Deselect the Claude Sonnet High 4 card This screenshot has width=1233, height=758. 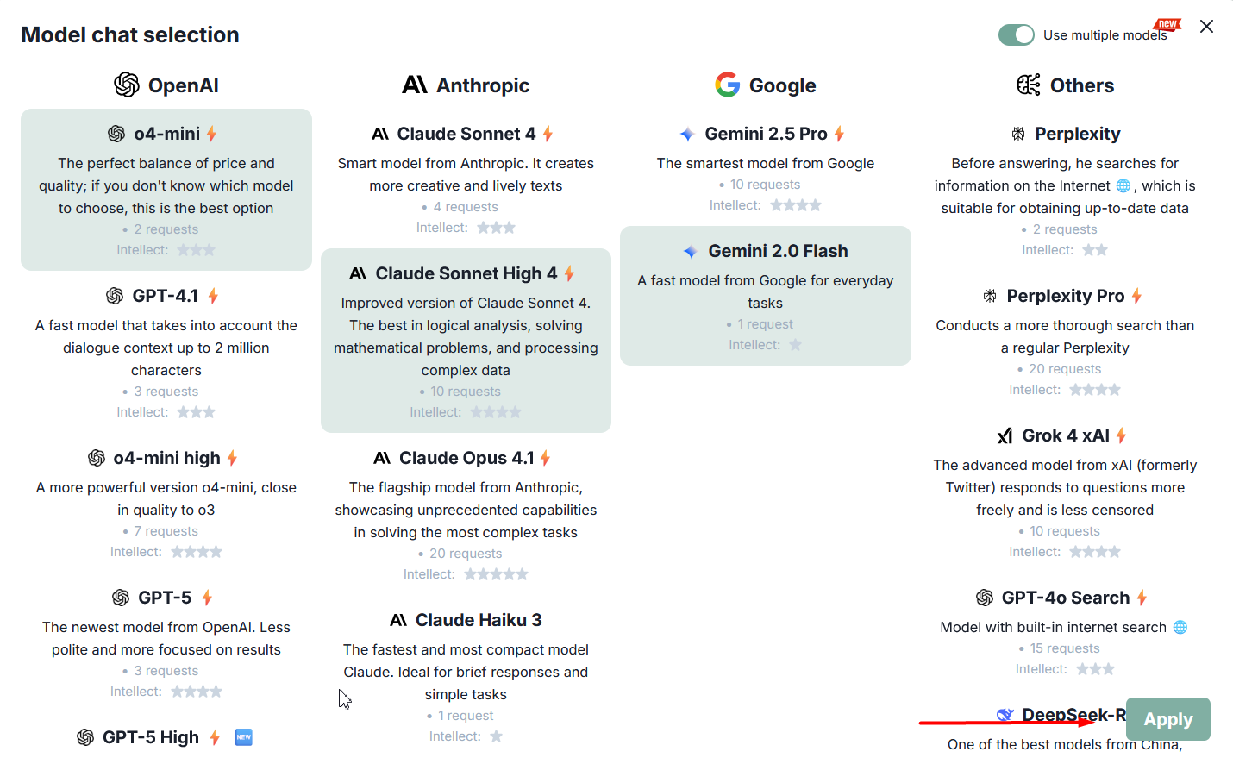(x=466, y=341)
